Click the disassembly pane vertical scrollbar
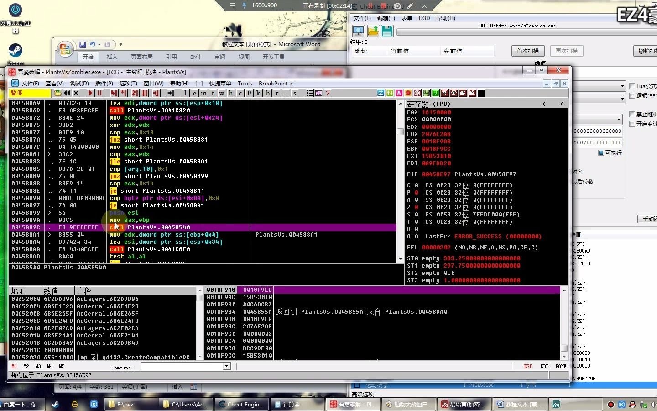This screenshot has width=657, height=411. coord(400,181)
